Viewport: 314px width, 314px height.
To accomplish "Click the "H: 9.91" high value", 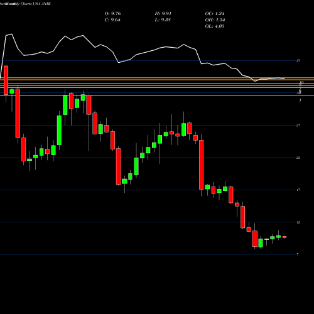I will click(163, 14).
